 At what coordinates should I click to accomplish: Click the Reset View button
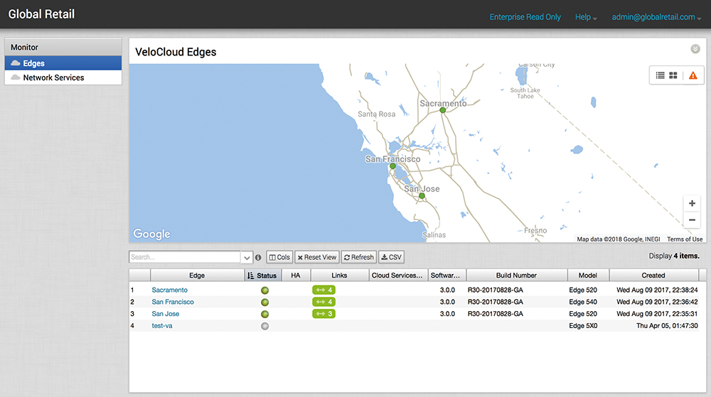[317, 257]
